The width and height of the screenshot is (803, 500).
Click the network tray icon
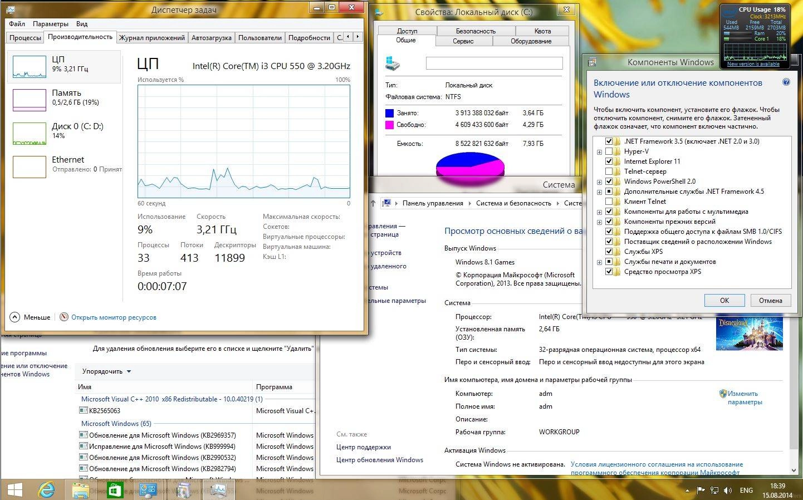(714, 491)
